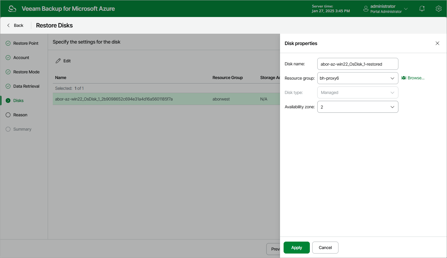
Task: Click the Browse... link
Action: pos(416,78)
